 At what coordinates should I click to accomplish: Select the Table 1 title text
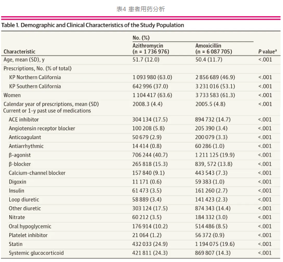[93, 25]
